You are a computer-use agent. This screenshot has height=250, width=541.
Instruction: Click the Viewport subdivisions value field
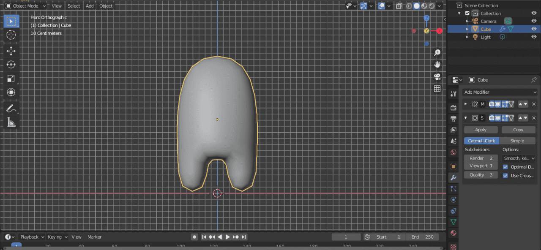pos(481,166)
